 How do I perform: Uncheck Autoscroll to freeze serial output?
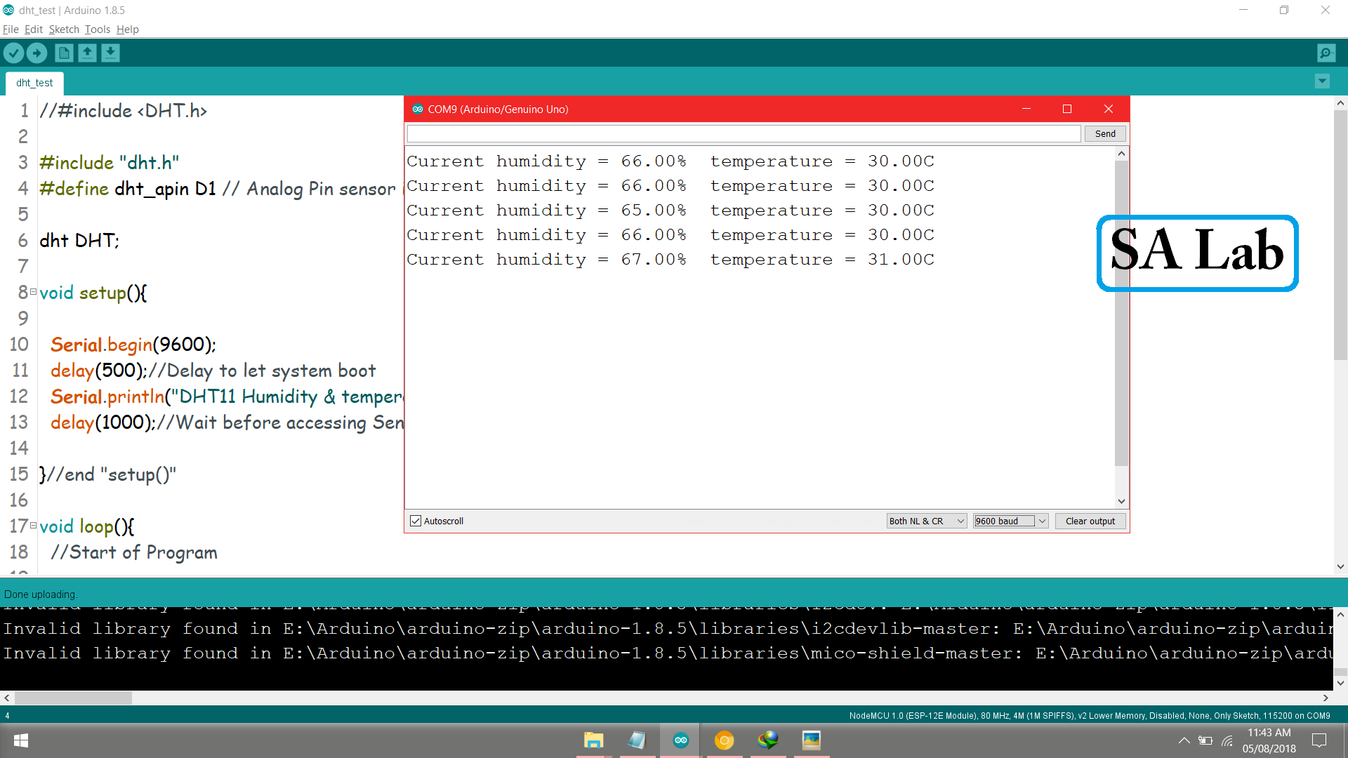[415, 521]
